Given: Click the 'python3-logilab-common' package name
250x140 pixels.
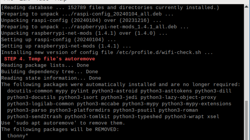Looking at the screenshot, I should coord(41,104).
